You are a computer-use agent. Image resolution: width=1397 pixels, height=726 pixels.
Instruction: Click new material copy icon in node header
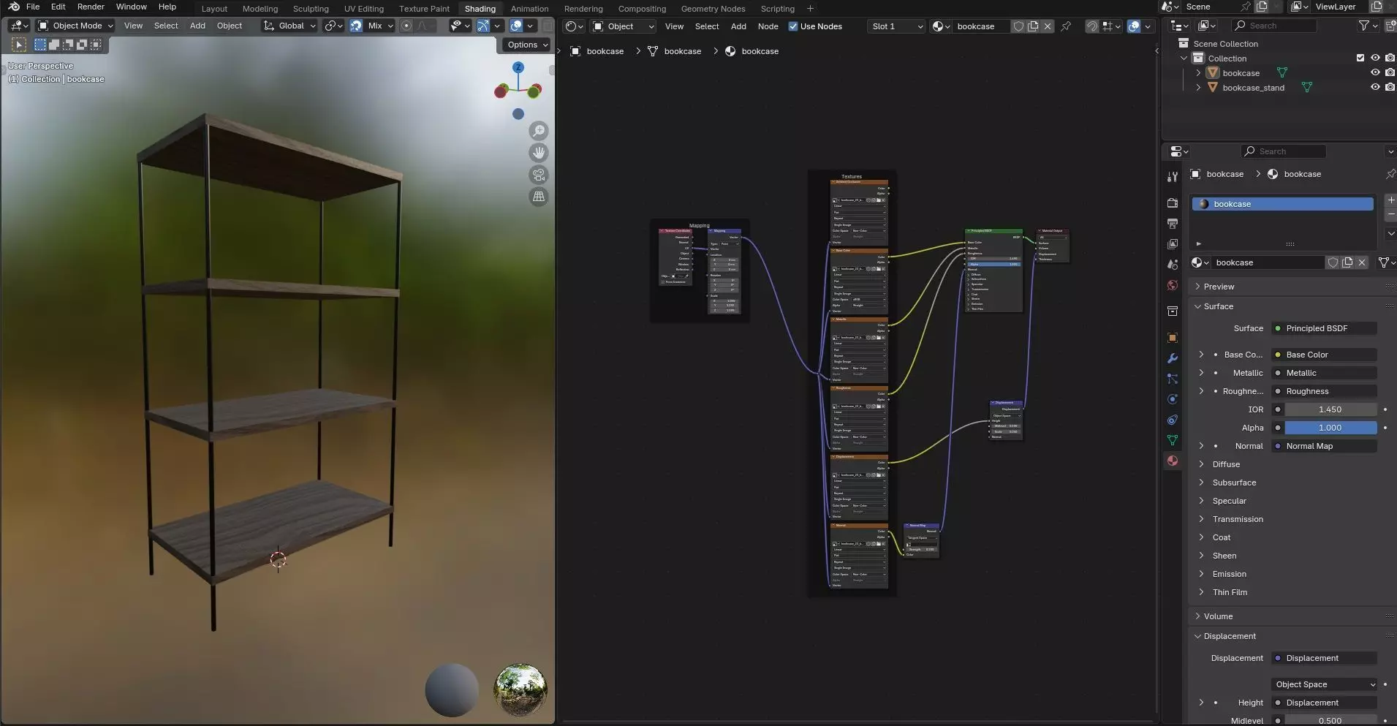tap(1033, 26)
